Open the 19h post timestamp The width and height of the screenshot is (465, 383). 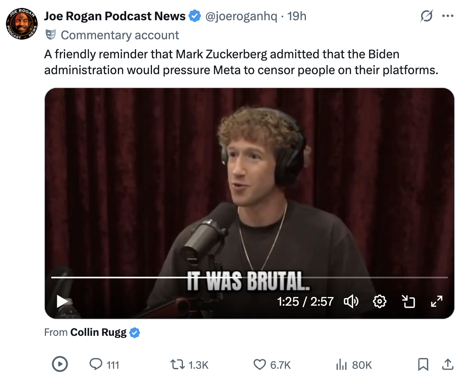tap(297, 16)
